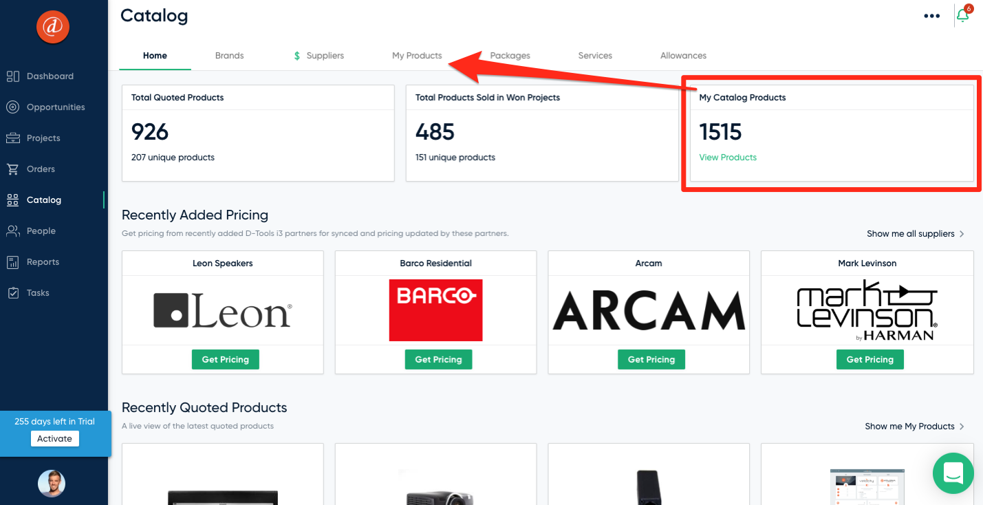Get Pricing for Leon Speakers

tap(225, 360)
